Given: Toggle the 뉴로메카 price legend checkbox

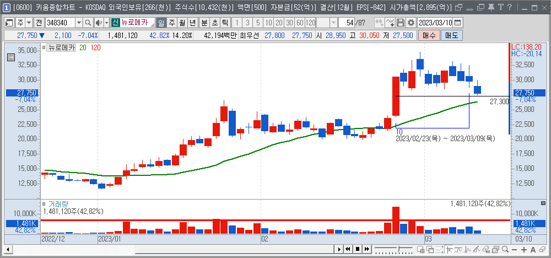Looking at the screenshot, I should point(44,48).
